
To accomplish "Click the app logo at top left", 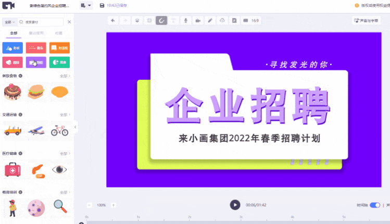I will coord(8,6).
